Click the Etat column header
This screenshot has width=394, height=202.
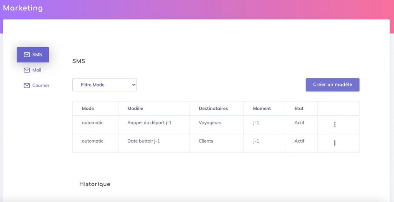pyautogui.click(x=299, y=109)
